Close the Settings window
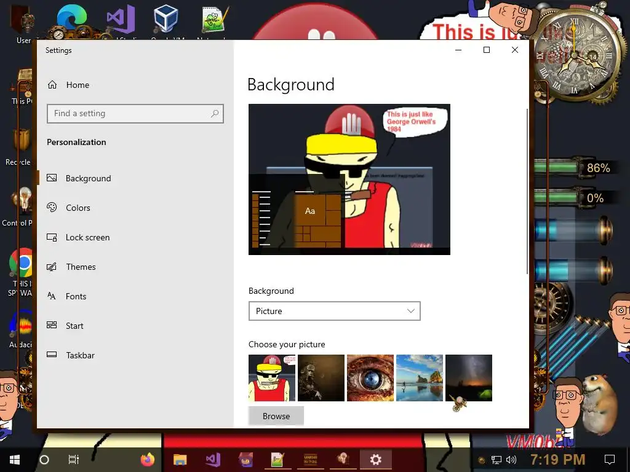This screenshot has width=630, height=472. click(x=515, y=50)
